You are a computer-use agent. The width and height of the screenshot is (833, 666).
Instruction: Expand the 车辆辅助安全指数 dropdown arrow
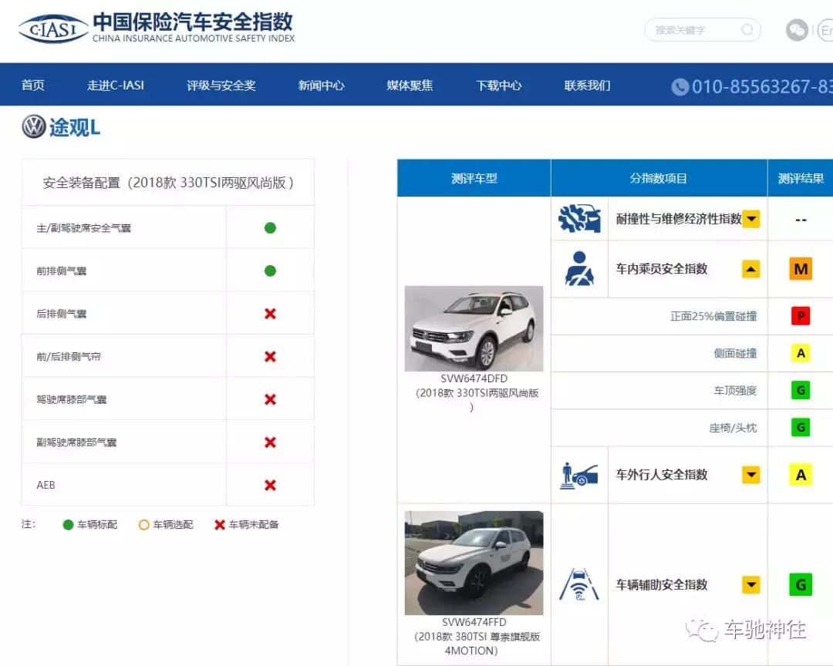click(750, 584)
